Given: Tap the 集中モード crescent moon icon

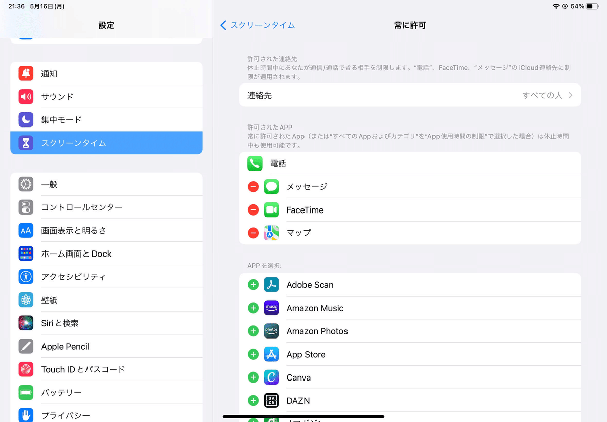Looking at the screenshot, I should (26, 119).
